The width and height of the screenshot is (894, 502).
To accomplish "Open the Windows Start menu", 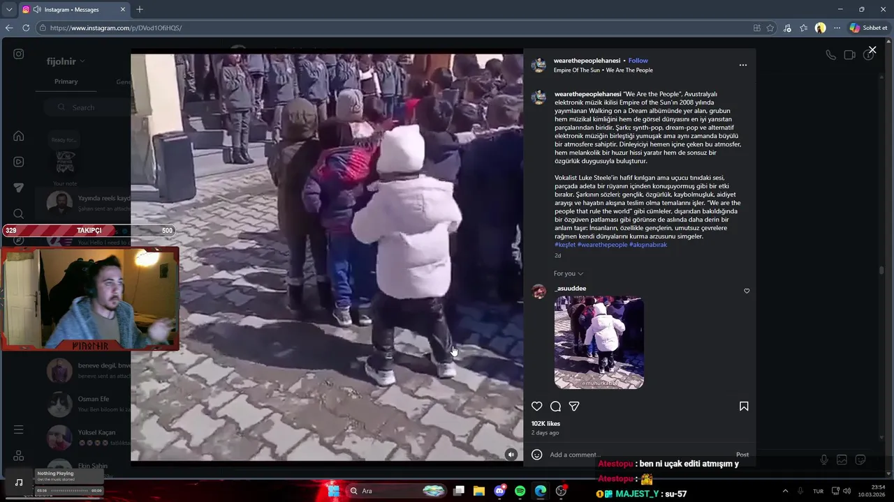I will (333, 491).
